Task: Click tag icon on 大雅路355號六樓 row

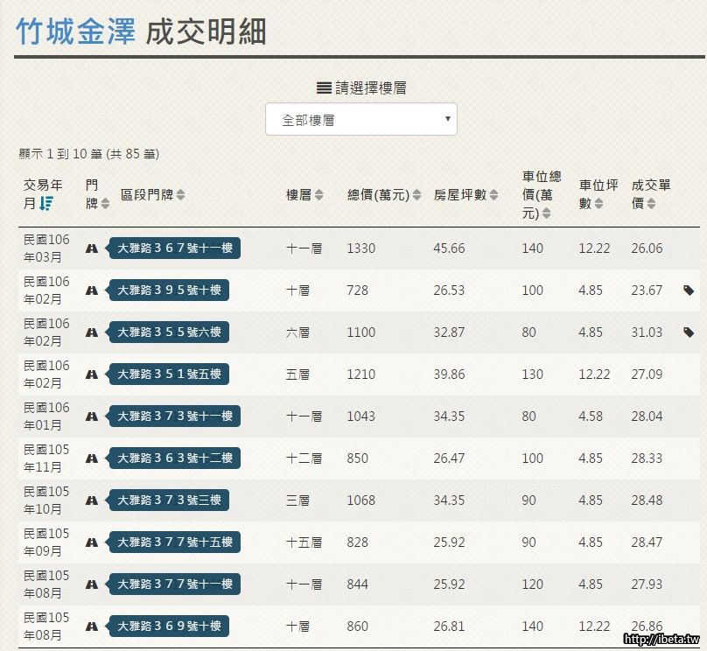Action: 689,332
